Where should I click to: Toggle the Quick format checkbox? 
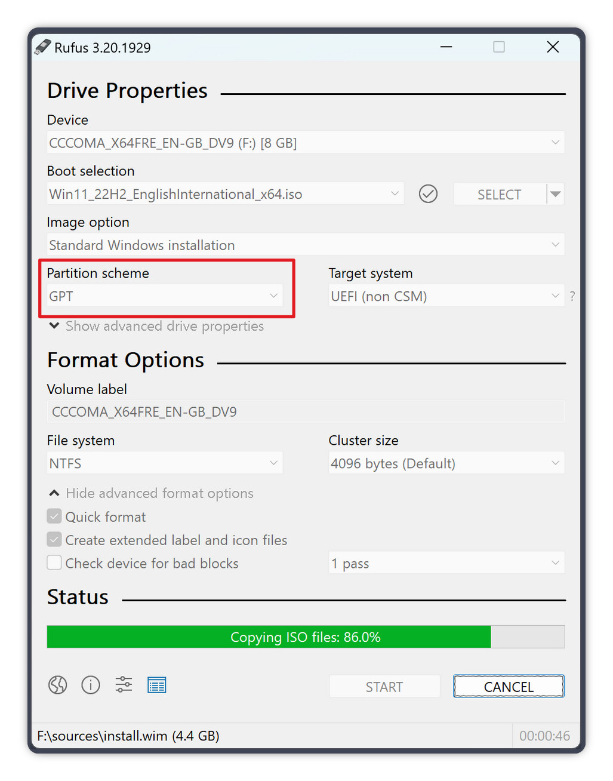click(x=54, y=516)
